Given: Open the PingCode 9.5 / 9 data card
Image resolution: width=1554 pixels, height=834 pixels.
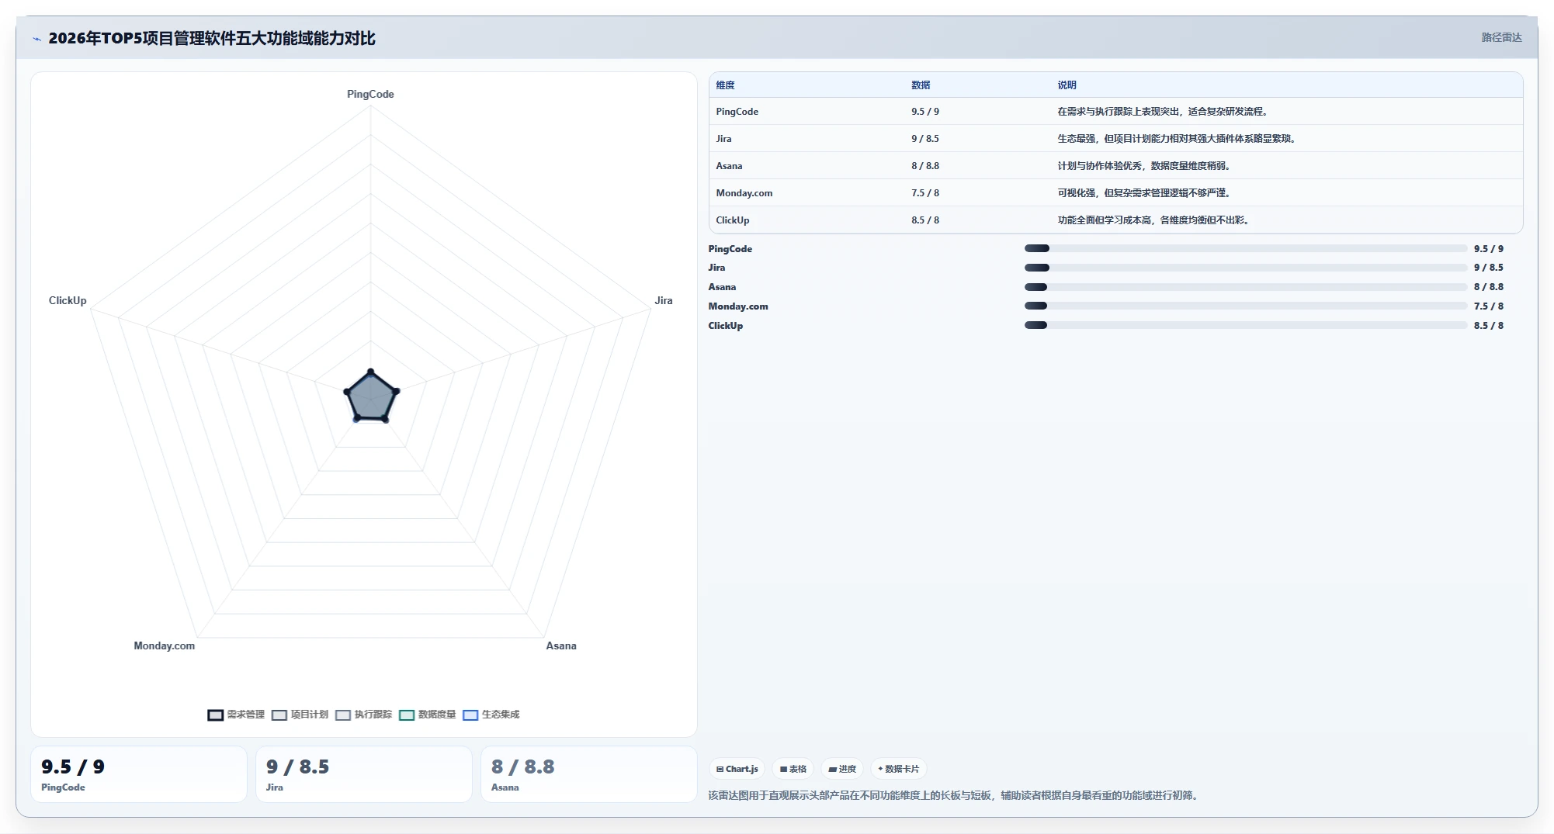Looking at the screenshot, I should pyautogui.click(x=139, y=774).
